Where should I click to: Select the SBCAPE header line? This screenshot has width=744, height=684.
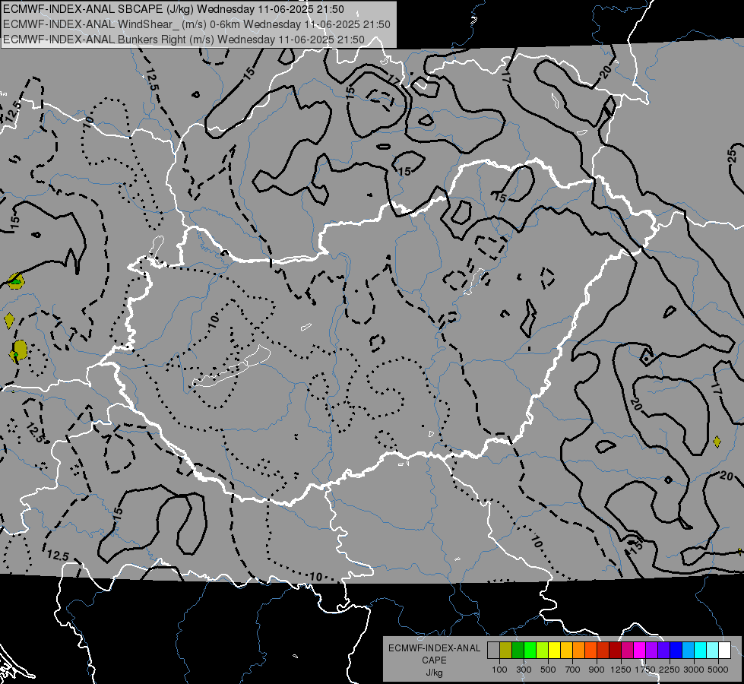tap(174, 9)
